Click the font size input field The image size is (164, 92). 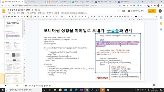(76, 17)
